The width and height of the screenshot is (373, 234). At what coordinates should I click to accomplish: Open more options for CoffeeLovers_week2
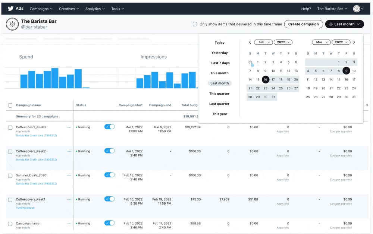click(69, 151)
